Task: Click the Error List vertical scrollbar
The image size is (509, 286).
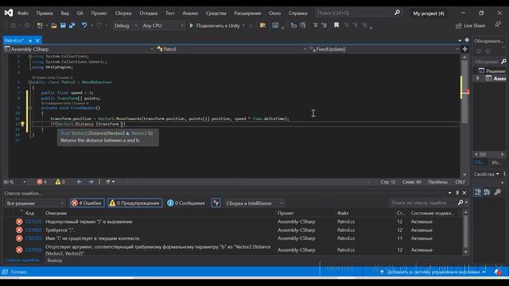Action: 466,232
